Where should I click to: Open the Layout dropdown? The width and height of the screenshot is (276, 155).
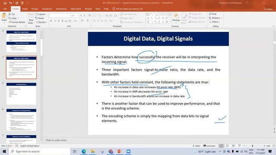(41, 14)
